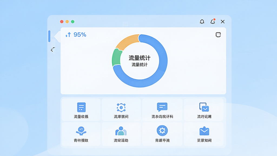Go back using the left chevron in the sidebar

click(52, 50)
